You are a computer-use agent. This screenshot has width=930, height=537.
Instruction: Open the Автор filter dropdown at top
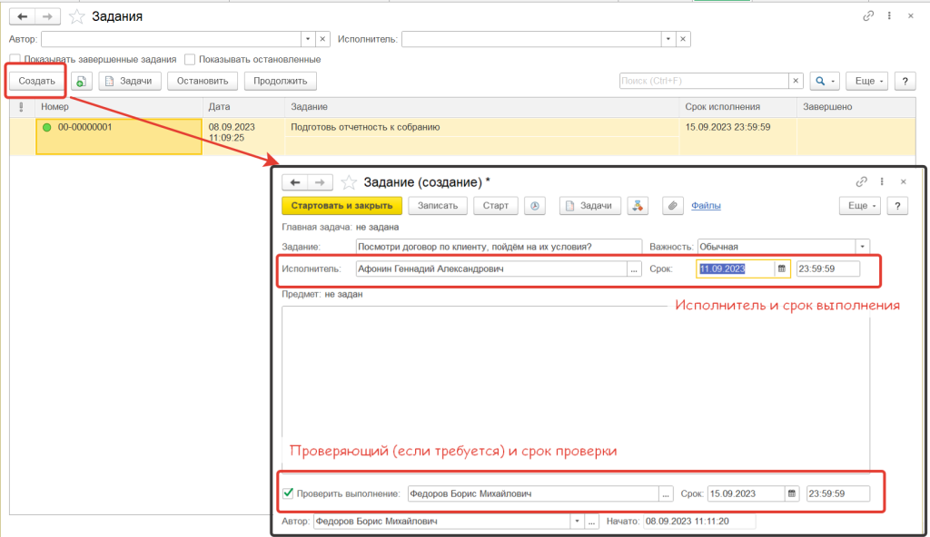coord(308,39)
